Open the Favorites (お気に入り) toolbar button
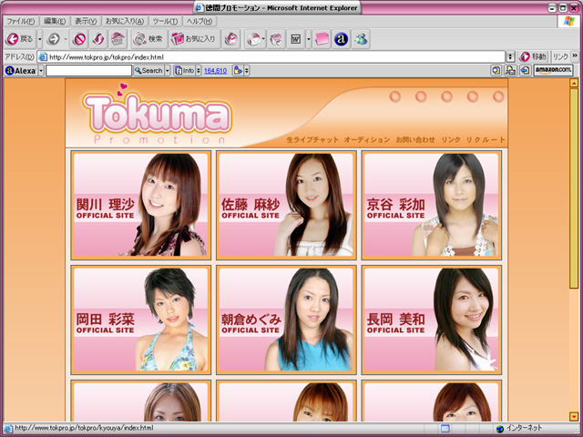The height and width of the screenshot is (437, 583). click(194, 39)
